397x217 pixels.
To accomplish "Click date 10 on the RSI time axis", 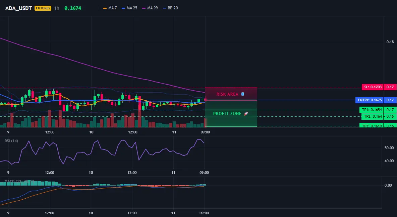I will click(x=91, y=173).
